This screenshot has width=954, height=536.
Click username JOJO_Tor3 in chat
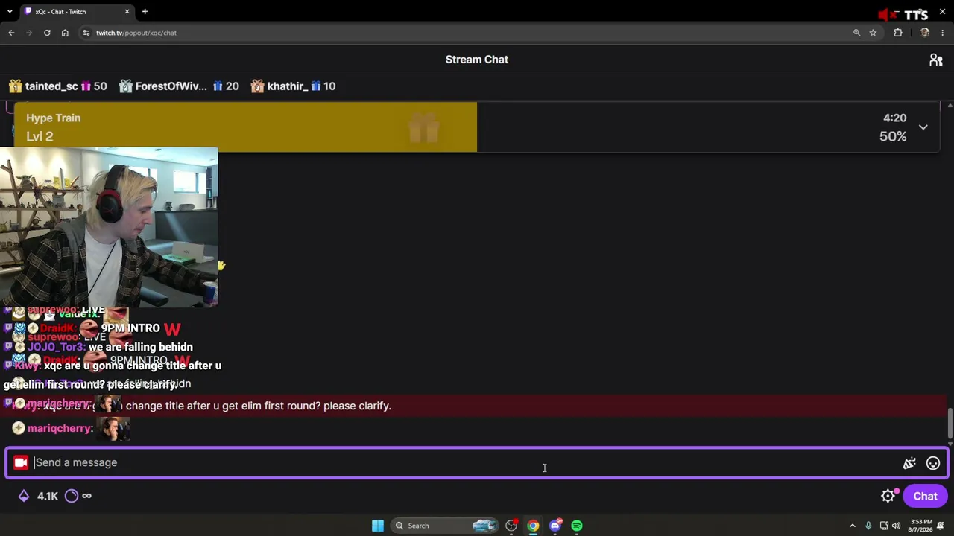56,347
